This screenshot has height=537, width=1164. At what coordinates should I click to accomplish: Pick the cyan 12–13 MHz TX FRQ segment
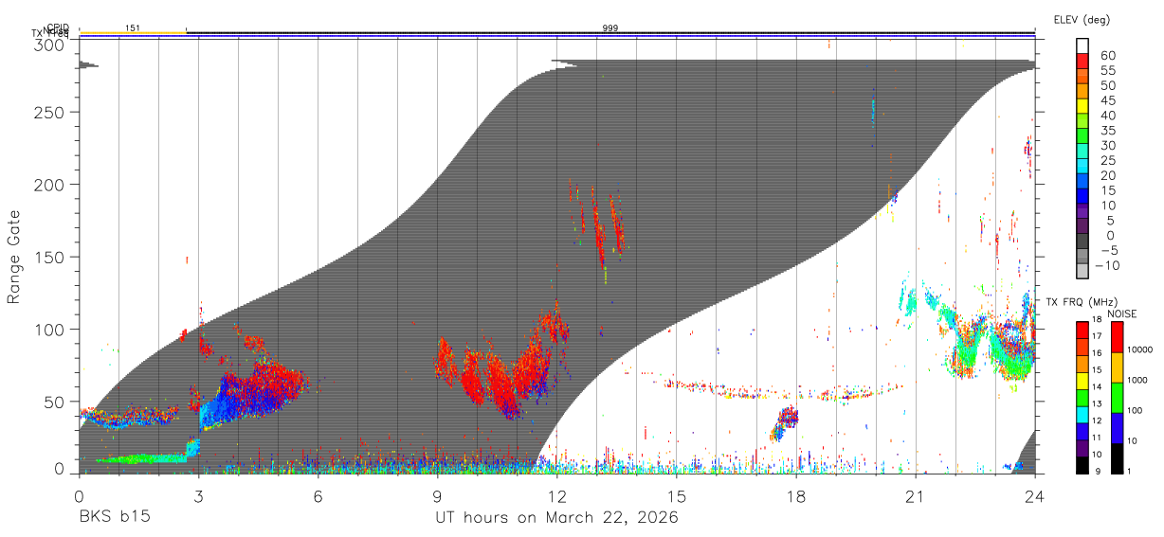1082,415
